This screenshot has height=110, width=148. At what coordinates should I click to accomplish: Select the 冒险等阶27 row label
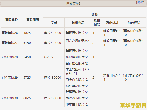(x=10, y=43)
